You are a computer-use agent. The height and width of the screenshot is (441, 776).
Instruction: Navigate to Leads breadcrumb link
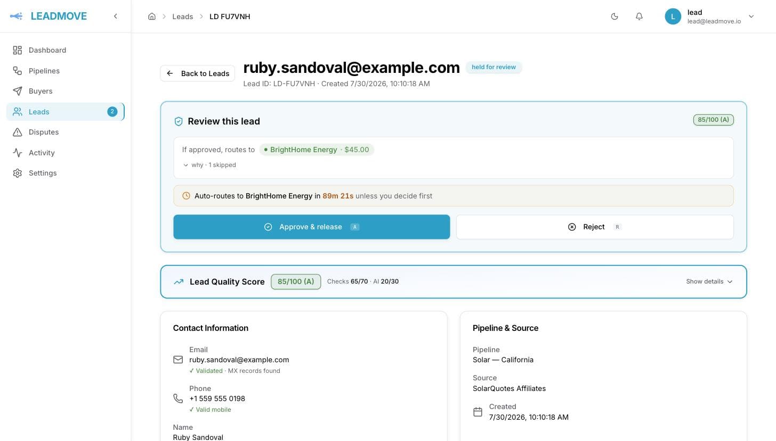[182, 16]
